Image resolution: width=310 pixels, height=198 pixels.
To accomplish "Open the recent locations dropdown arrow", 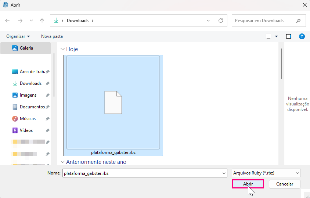I will tap(31, 21).
